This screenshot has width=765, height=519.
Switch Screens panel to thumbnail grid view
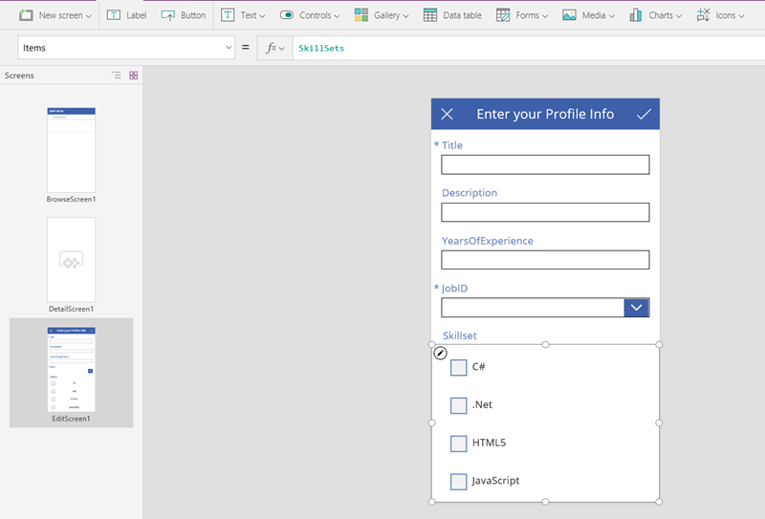[x=134, y=76]
